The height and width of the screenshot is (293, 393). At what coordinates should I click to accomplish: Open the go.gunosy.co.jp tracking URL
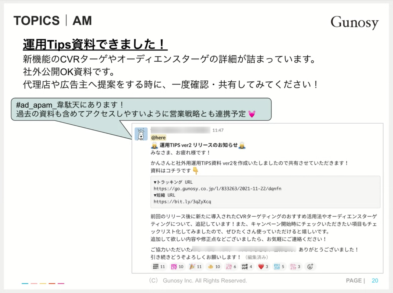217,188
